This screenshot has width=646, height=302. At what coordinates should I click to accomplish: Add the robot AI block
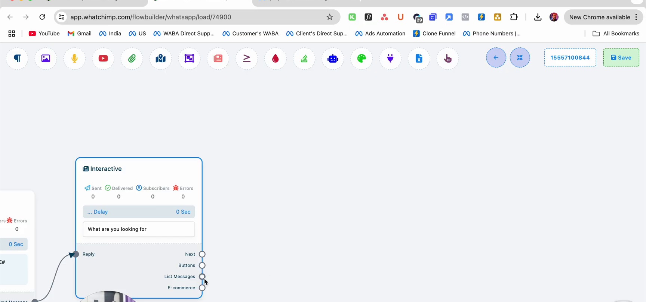333,59
